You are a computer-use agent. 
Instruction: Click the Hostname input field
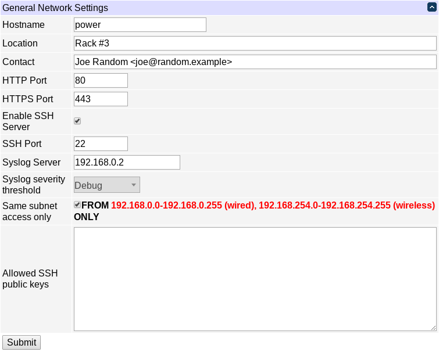(x=140, y=24)
